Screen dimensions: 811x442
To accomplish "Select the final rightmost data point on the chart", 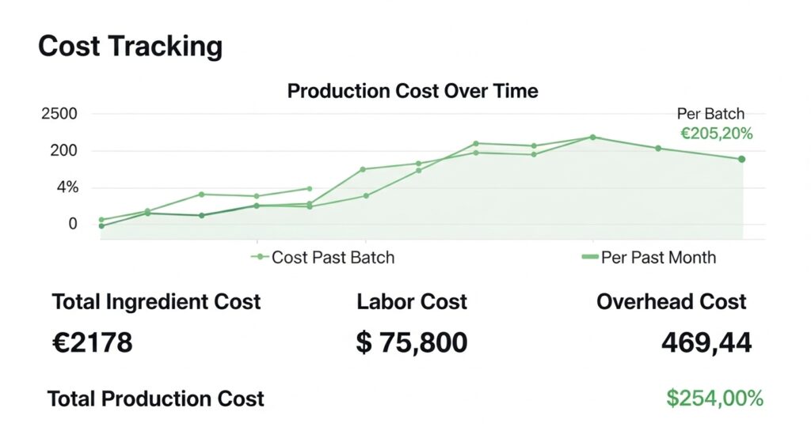I will (742, 159).
